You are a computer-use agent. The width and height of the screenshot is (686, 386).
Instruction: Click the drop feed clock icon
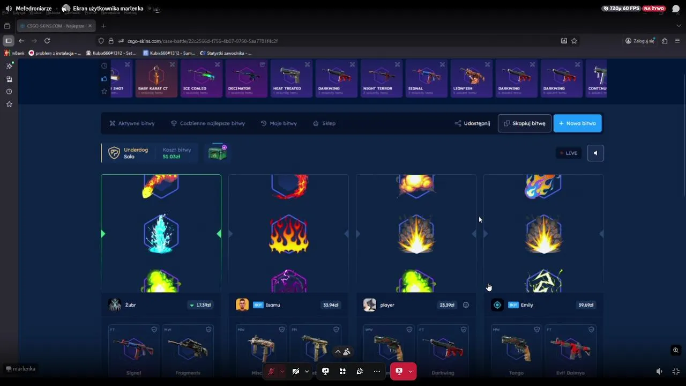coord(104,66)
